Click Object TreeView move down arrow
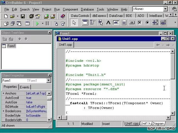 click(x=26, y=39)
